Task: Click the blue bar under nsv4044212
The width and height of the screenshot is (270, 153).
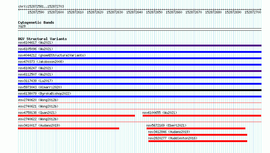Action: tap(140, 58)
